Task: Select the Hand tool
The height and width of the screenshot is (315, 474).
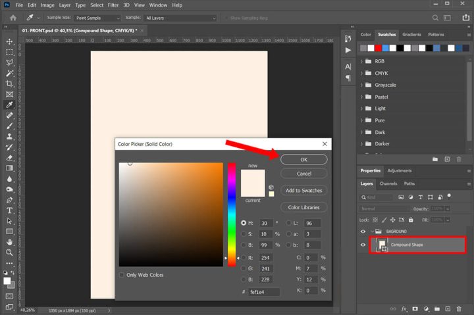Action: point(9,242)
